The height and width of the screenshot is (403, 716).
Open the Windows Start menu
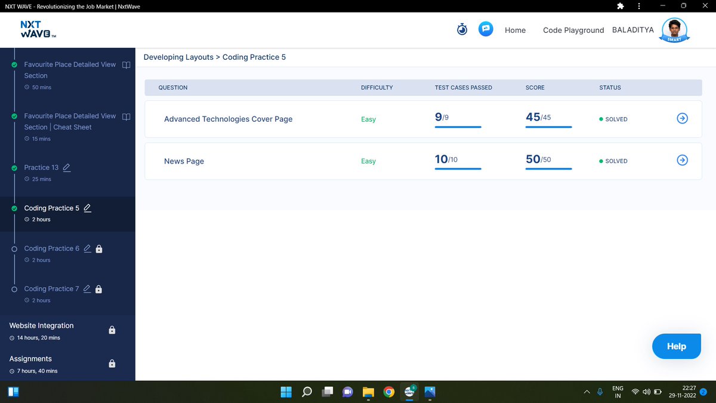286,392
